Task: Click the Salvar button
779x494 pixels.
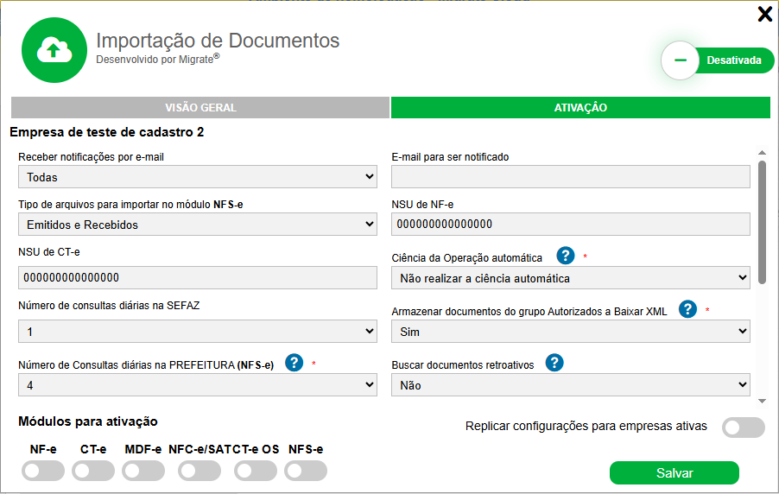Action: [674, 473]
